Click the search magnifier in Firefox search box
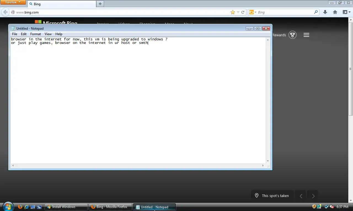 pyautogui.click(x=316, y=12)
